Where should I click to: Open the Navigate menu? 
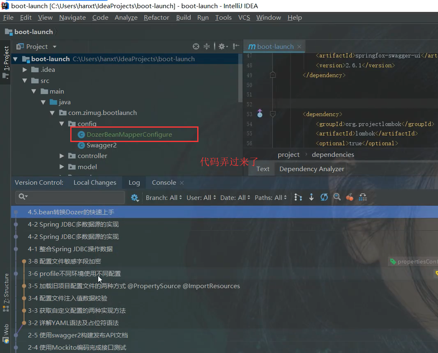[x=72, y=18]
